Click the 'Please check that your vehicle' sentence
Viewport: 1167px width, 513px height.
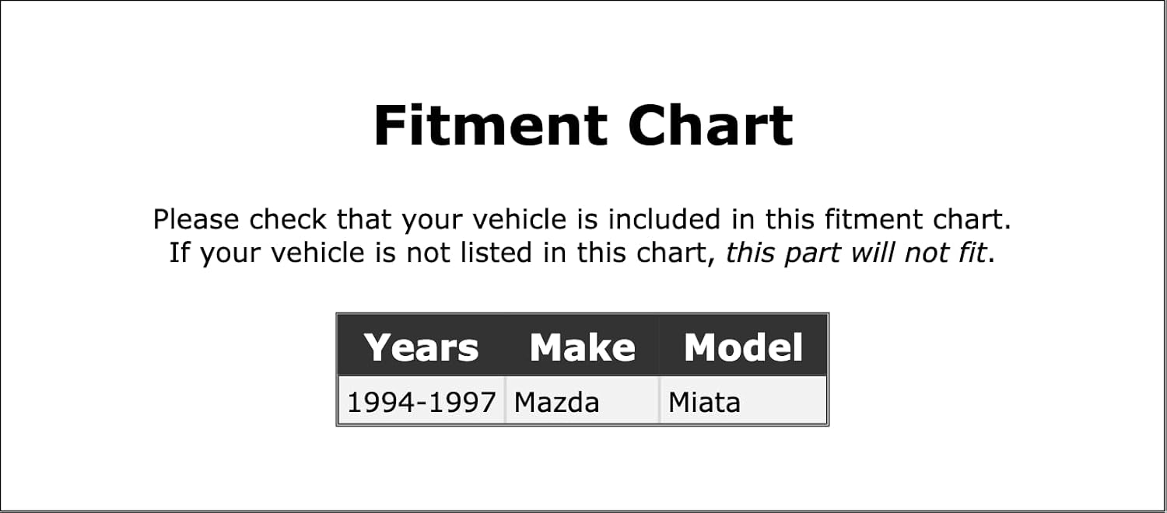pyautogui.click(x=582, y=219)
